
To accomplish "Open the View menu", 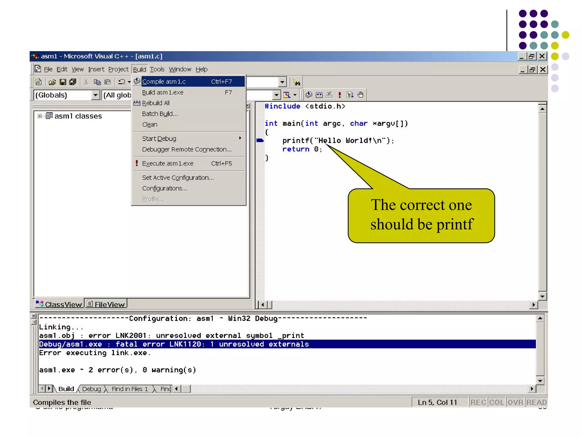I will coord(78,69).
